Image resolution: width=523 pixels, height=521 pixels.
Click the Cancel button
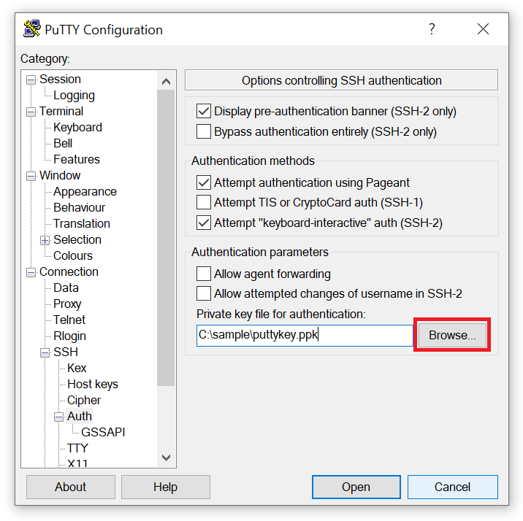453,487
